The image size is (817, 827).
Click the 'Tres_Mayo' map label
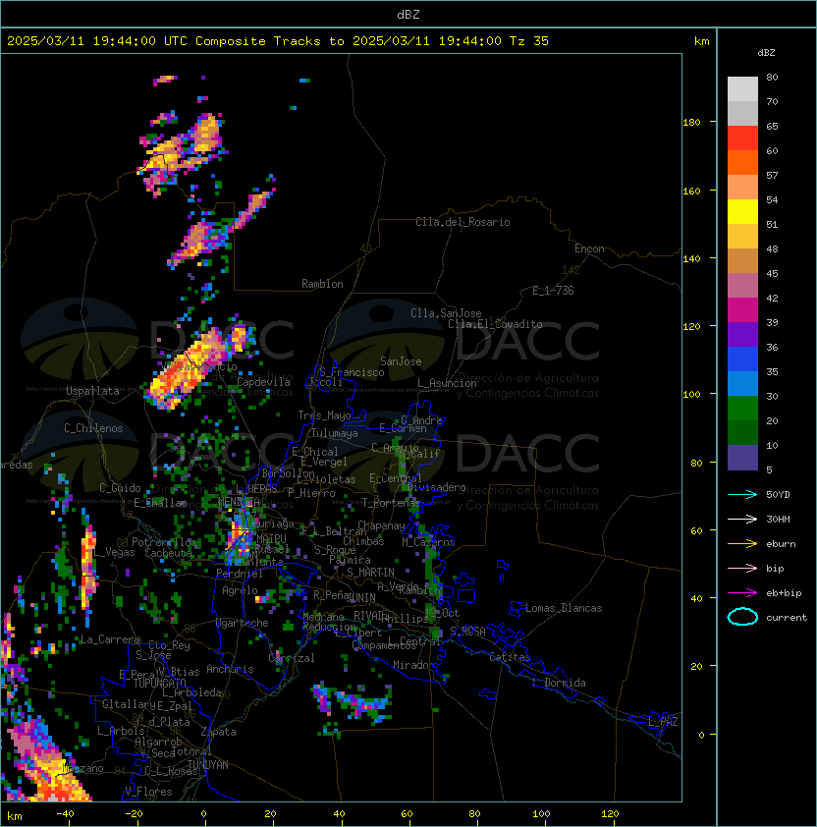[x=324, y=415]
